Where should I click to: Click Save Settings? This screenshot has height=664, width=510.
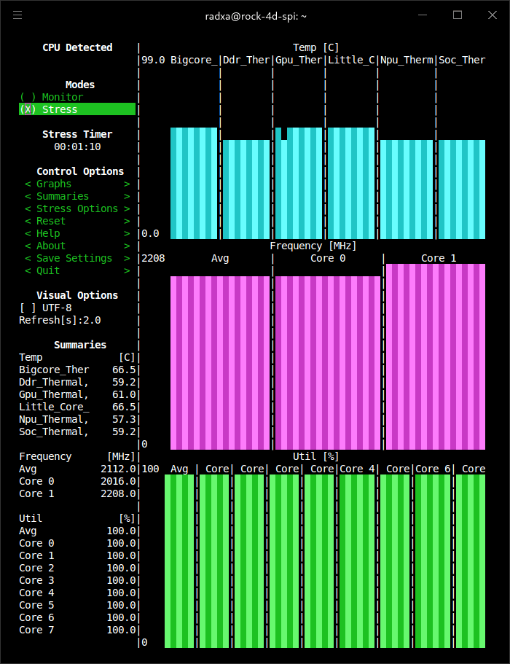point(76,258)
